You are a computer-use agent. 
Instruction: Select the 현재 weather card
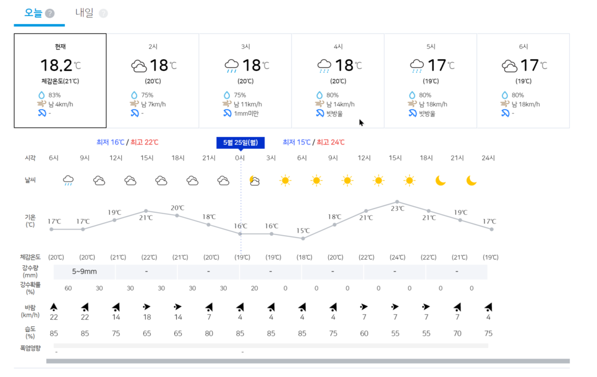click(61, 81)
